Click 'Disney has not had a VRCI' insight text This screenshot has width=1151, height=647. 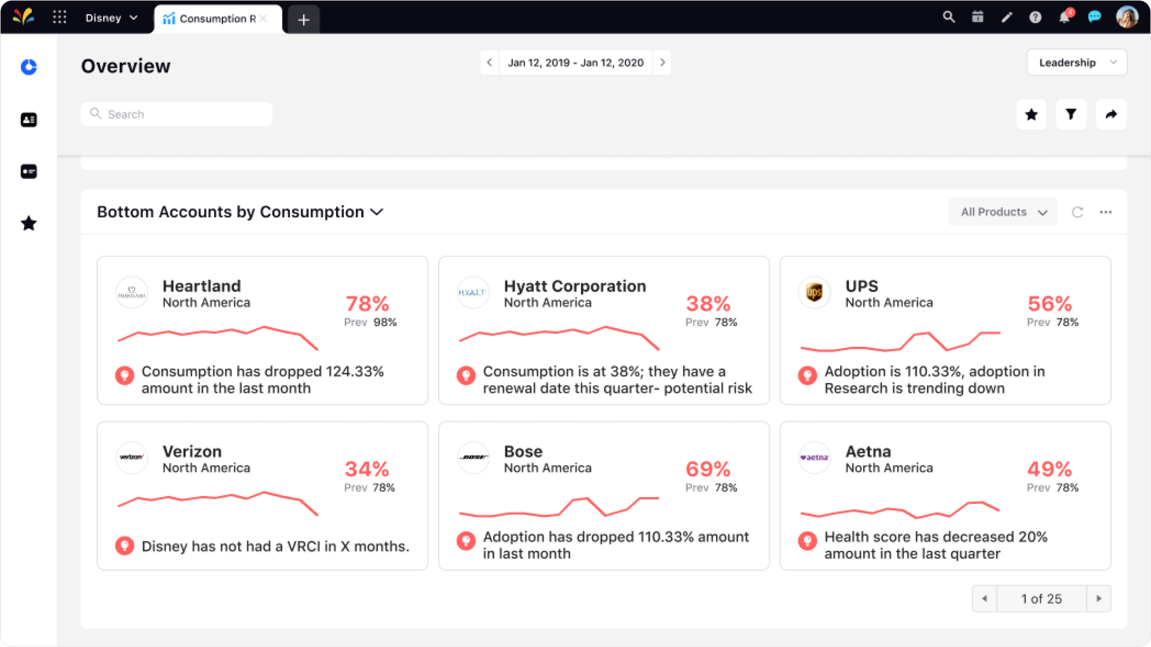(x=275, y=546)
